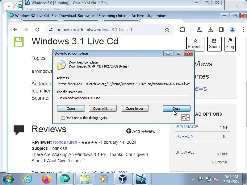Click the Favorite star button

[195, 44]
